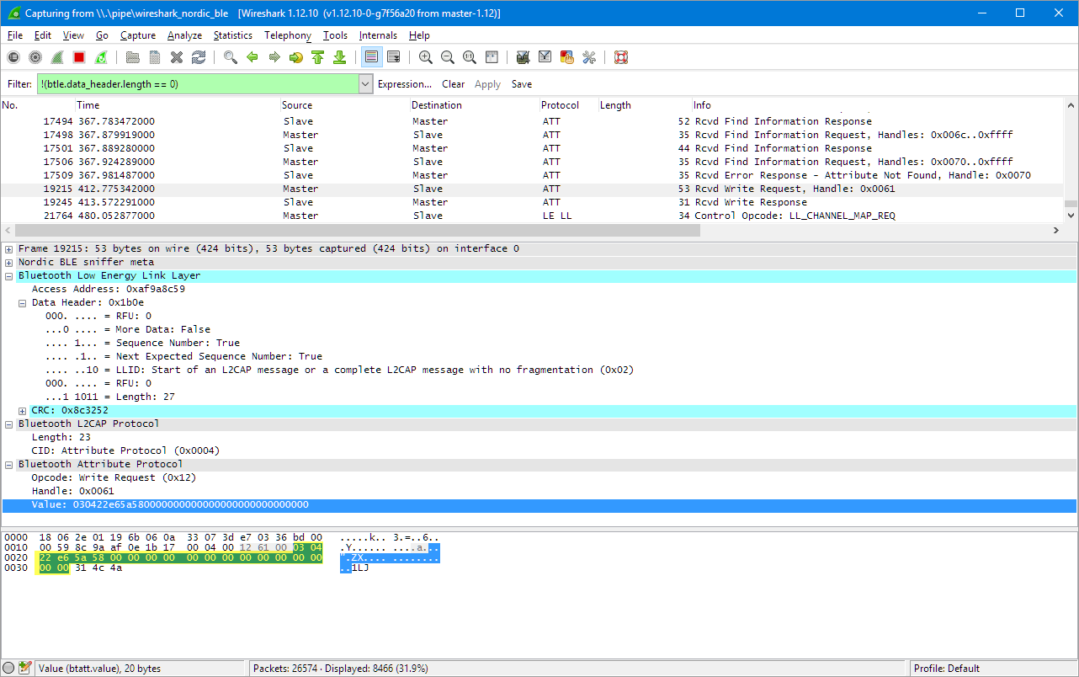
Task: Expand the Nordic BLE sniffer meta section
Action: click(x=9, y=262)
